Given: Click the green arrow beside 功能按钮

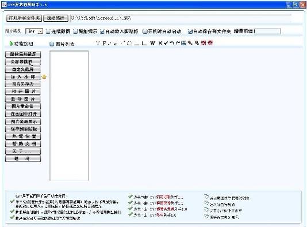Looking at the screenshot, I should click(11, 44).
